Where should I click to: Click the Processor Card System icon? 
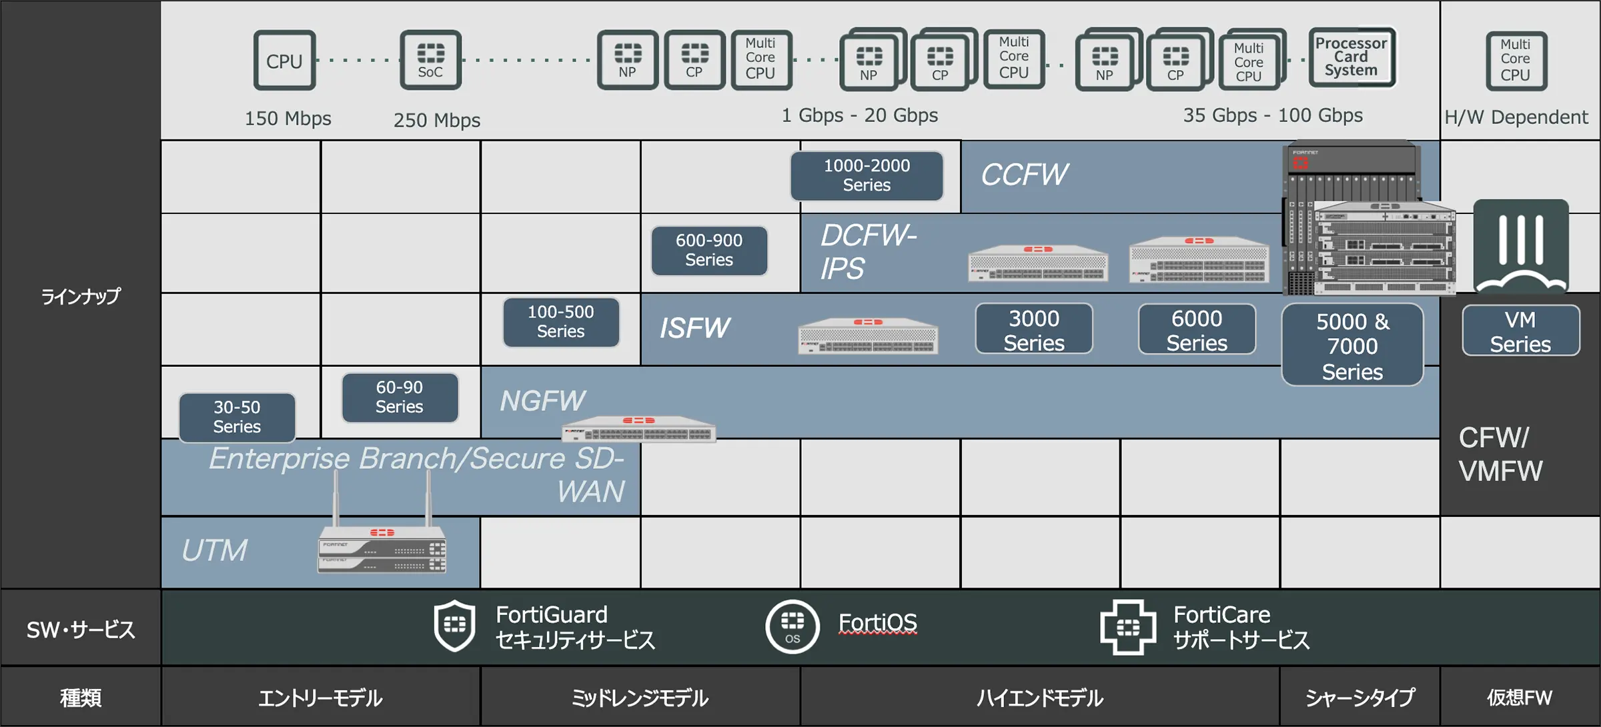coord(1352,57)
